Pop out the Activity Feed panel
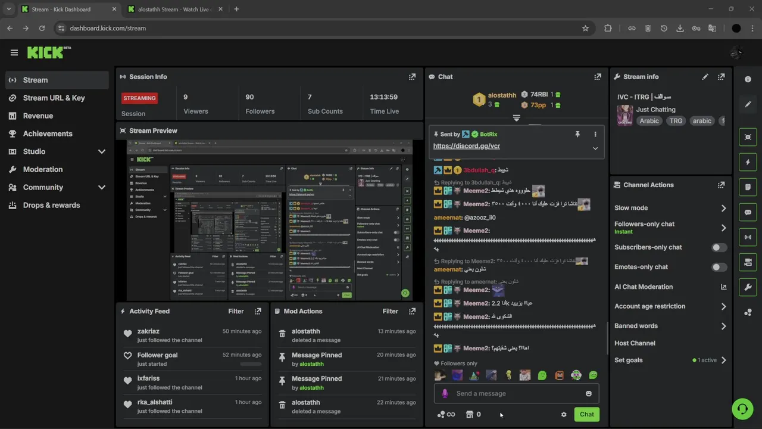This screenshot has height=429, width=762. (258, 311)
